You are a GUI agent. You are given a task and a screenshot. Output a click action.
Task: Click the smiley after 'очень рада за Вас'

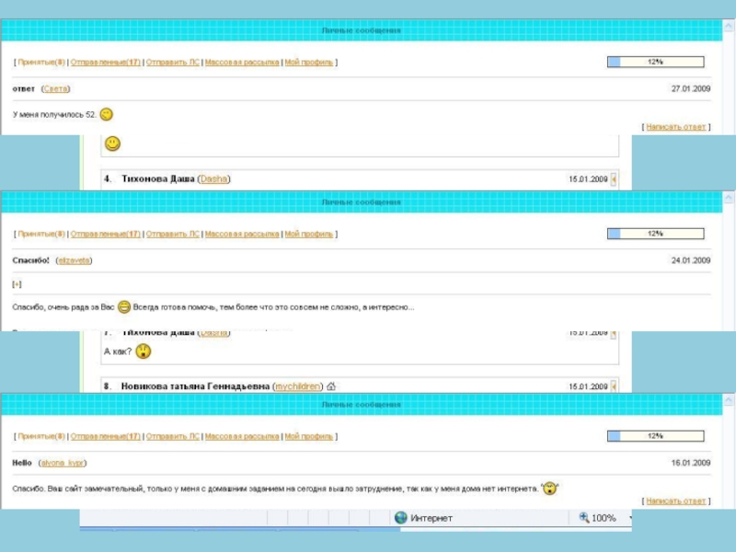124,307
